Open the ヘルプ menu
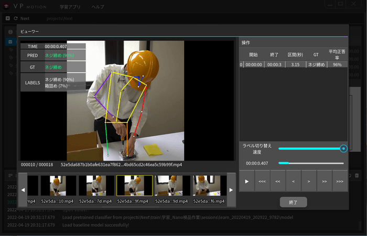The width and height of the screenshot is (367, 236). pos(99,7)
